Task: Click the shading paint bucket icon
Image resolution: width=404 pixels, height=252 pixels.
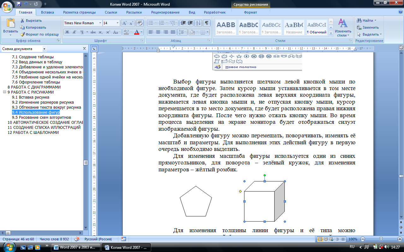Action: click(x=192, y=32)
